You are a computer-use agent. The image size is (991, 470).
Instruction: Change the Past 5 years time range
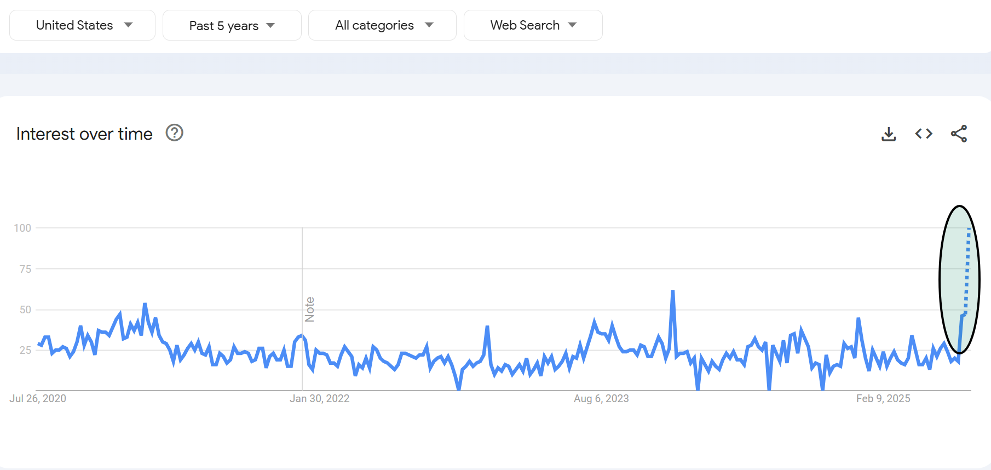[x=232, y=25]
